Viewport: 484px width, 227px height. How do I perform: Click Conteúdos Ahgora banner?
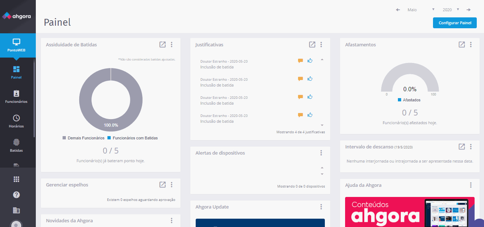click(x=409, y=212)
